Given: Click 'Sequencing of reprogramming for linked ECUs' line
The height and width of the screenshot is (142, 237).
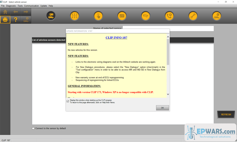Looking at the screenshot, I should pos(97,80).
